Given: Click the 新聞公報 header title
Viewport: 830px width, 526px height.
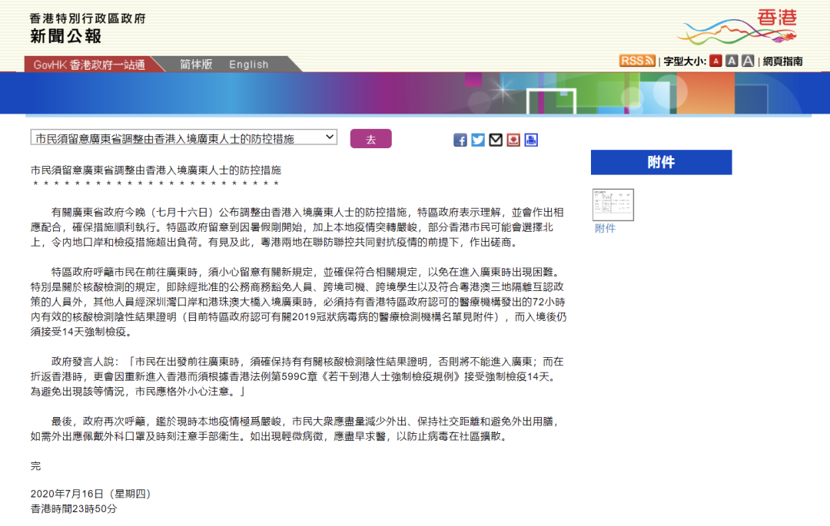Looking at the screenshot, I should click(x=65, y=37).
